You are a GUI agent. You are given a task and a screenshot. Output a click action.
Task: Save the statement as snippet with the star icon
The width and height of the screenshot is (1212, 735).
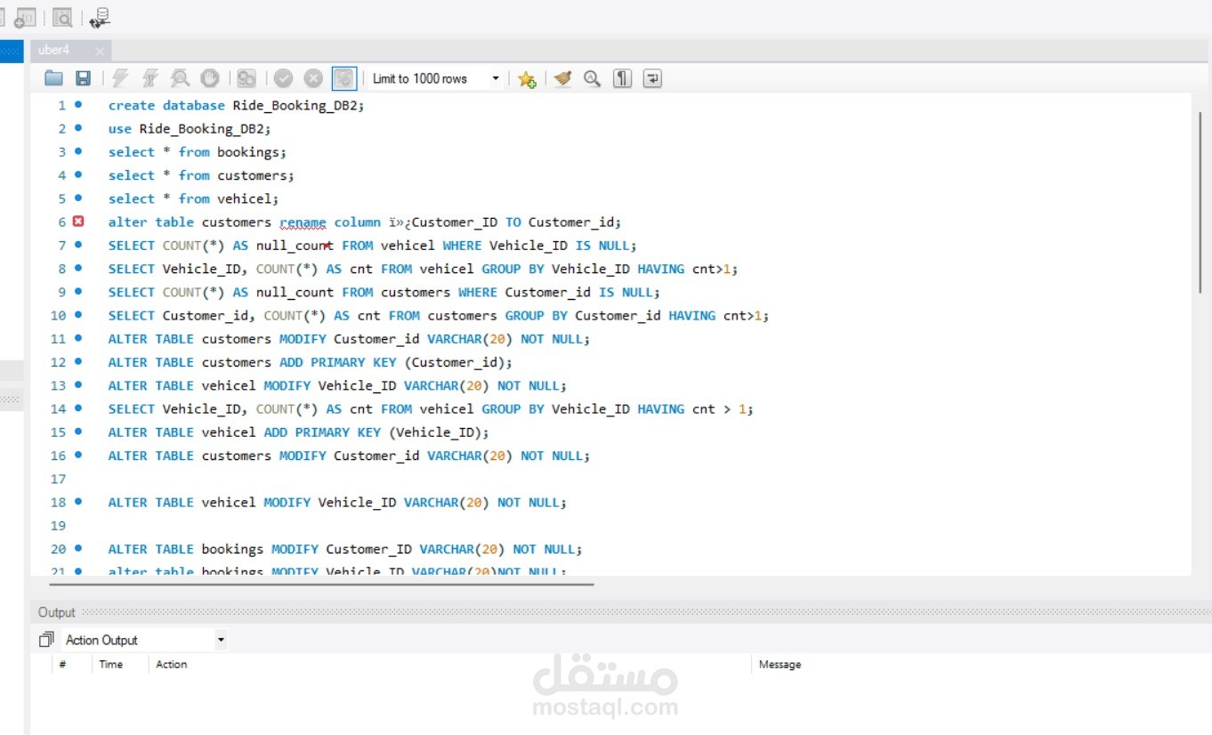[x=527, y=79]
